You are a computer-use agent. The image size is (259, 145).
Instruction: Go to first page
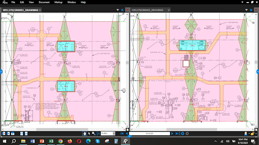pyautogui.click(x=122, y=134)
